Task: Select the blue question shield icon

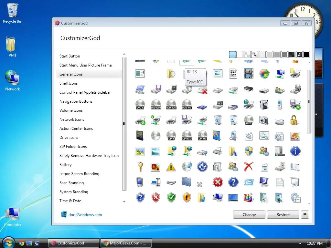Action: [x=140, y=198]
